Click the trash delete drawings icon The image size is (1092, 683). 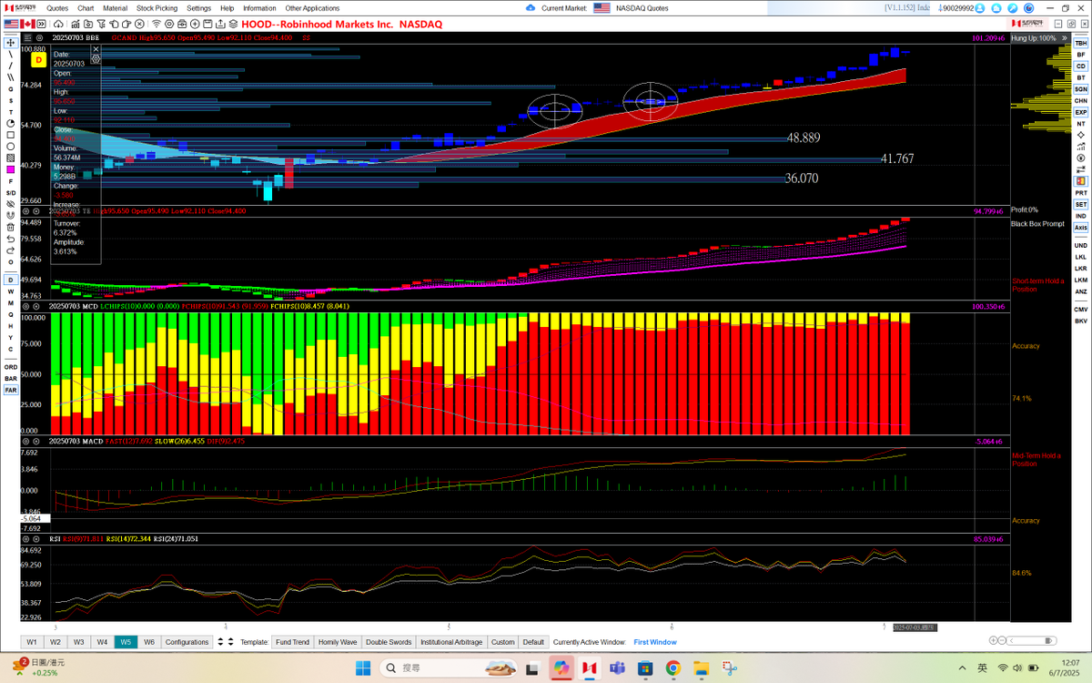(x=11, y=228)
